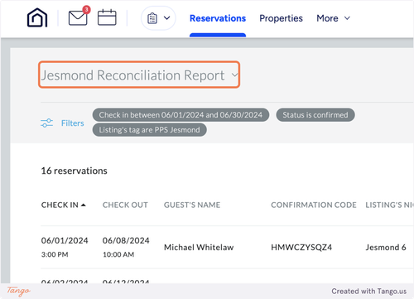Sort by the CHECK IN column header

click(63, 205)
